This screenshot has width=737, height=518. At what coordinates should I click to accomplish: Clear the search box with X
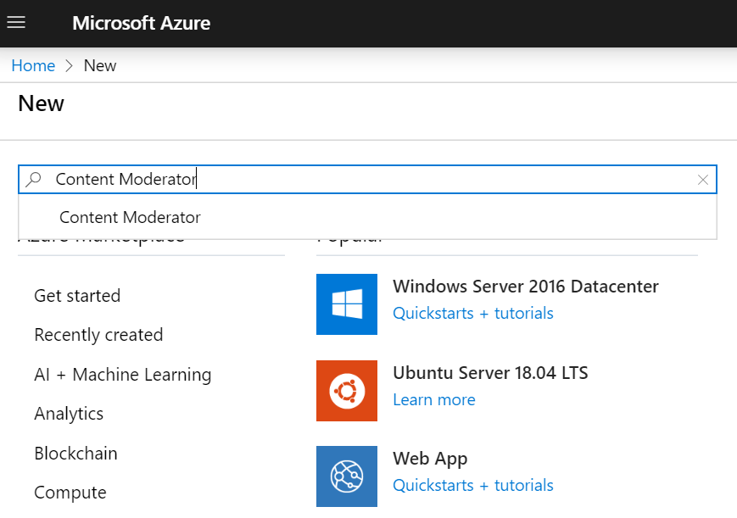(x=703, y=180)
